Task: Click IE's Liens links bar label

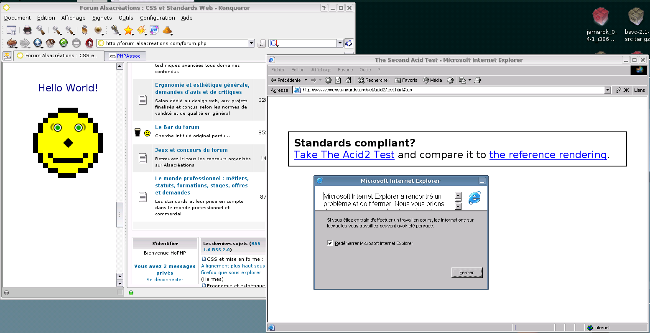Action: click(x=640, y=90)
